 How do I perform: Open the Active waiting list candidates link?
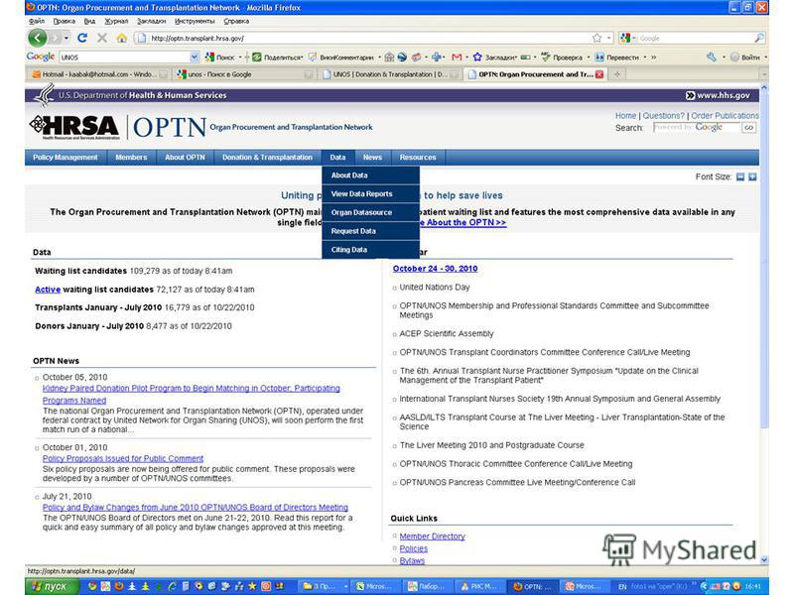48,290
